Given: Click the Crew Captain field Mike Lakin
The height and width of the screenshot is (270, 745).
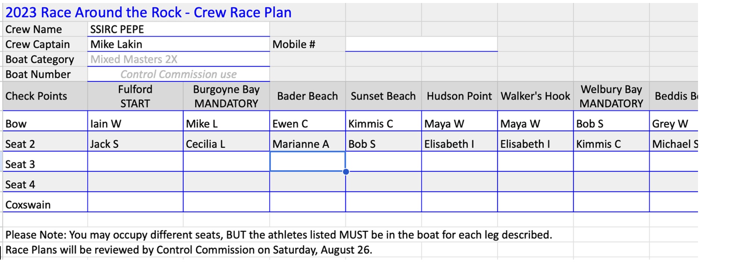Looking at the screenshot, I should click(x=179, y=44).
